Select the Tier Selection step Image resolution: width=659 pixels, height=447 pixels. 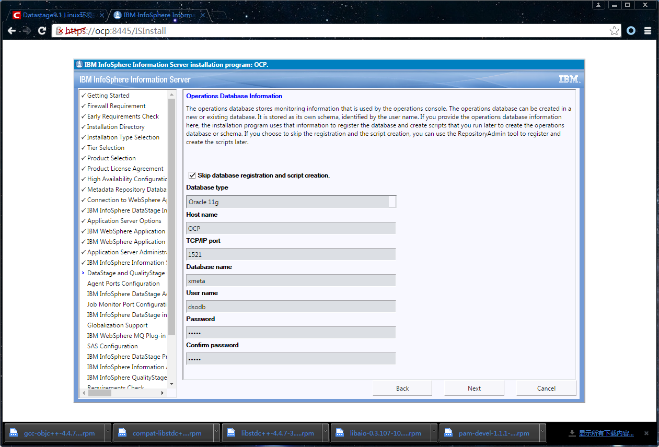(106, 148)
